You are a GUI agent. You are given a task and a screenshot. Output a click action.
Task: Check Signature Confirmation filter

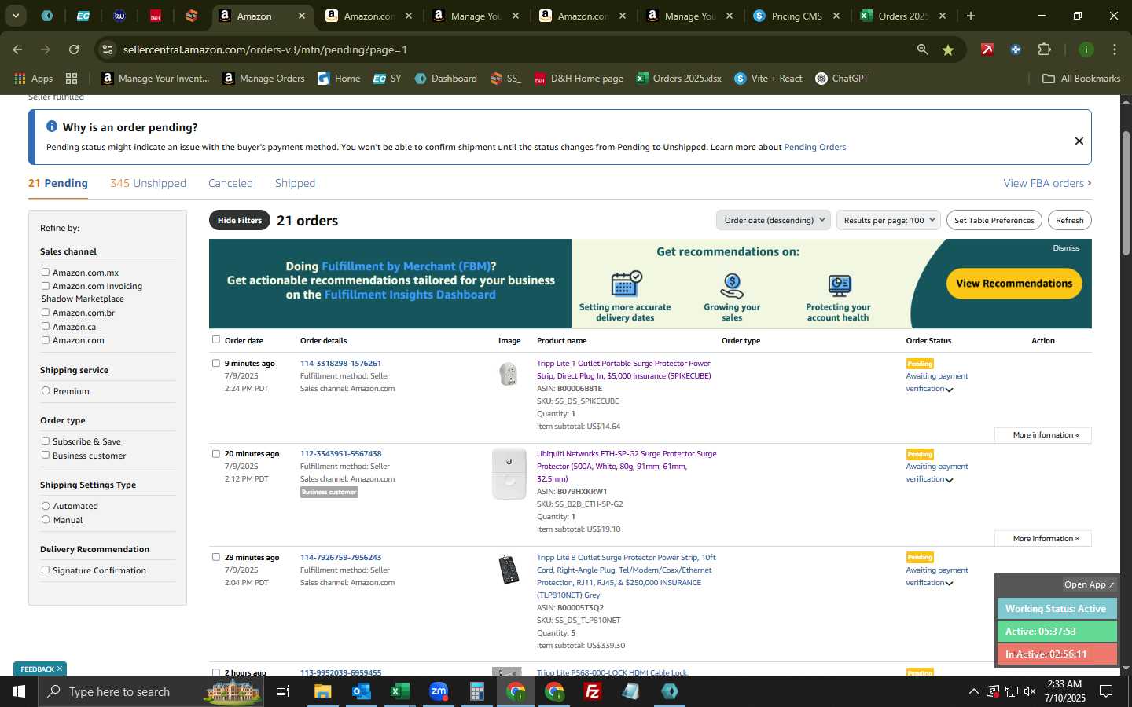(x=46, y=570)
